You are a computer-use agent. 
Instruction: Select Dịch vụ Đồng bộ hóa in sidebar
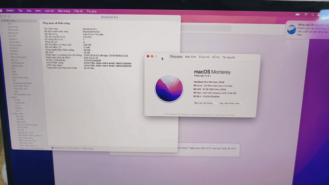27,124
